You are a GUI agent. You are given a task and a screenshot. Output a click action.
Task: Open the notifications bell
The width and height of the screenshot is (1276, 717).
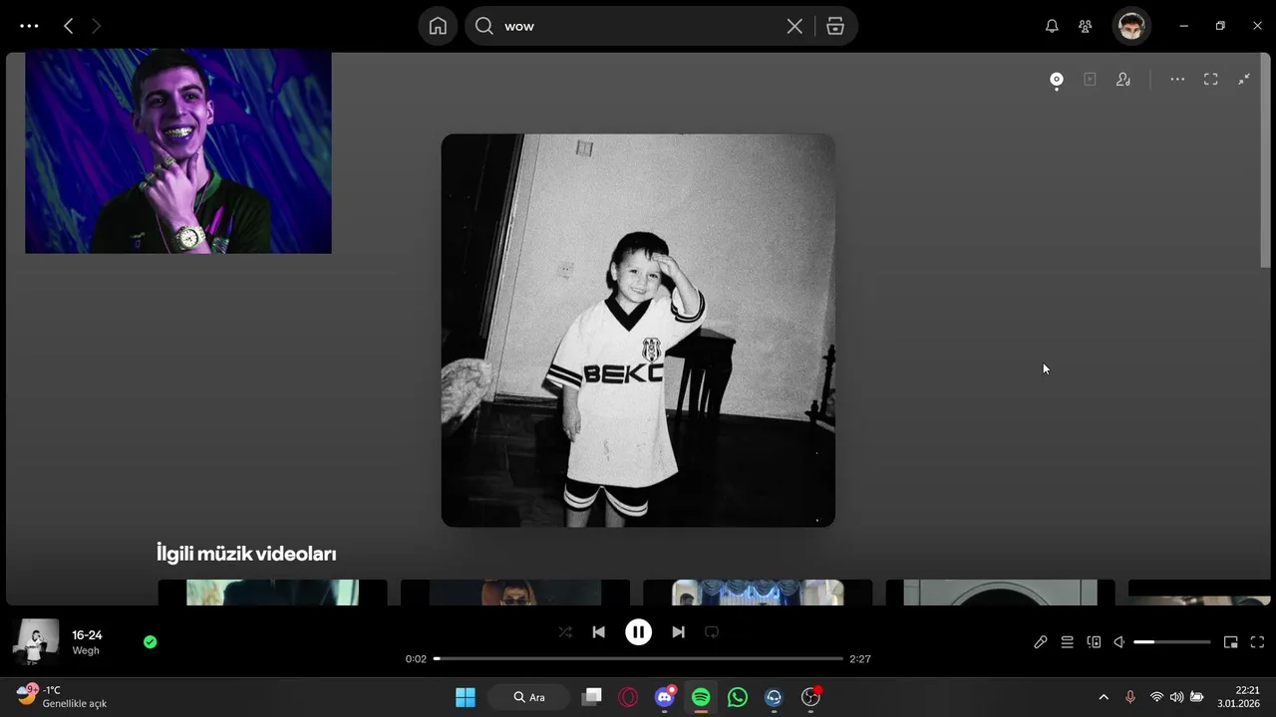pyautogui.click(x=1052, y=26)
